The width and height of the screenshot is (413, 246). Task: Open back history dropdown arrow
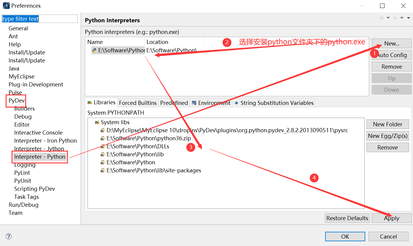388,18
